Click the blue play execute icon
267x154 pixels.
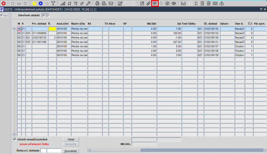pos(40,3)
